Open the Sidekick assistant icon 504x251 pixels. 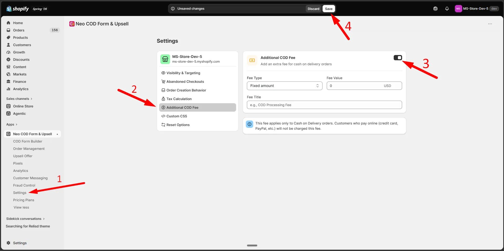tap(435, 9)
